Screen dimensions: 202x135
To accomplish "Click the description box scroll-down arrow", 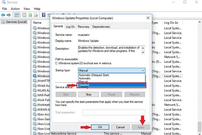I will click(x=143, y=52).
